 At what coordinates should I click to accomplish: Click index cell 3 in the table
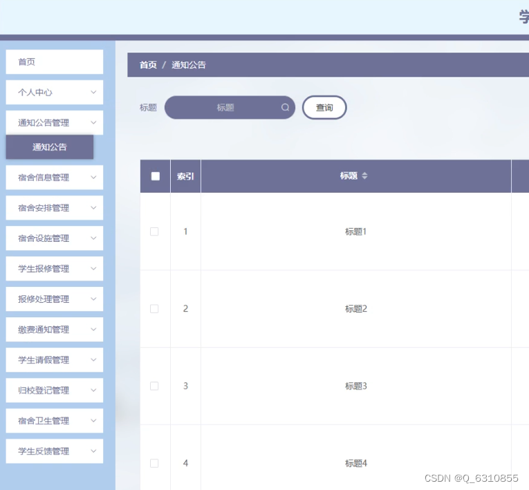pyautogui.click(x=185, y=386)
